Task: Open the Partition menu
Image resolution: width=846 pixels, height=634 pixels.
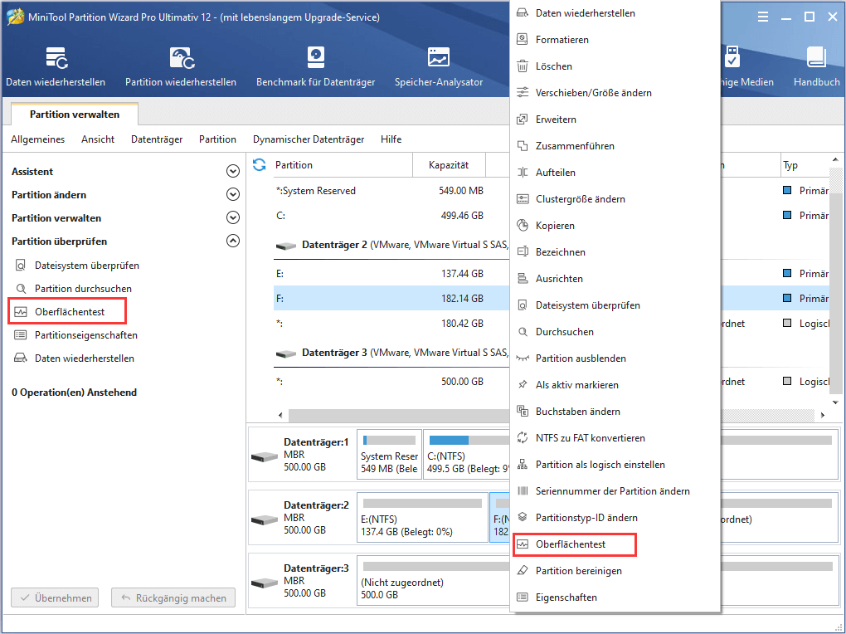Action: click(x=217, y=139)
